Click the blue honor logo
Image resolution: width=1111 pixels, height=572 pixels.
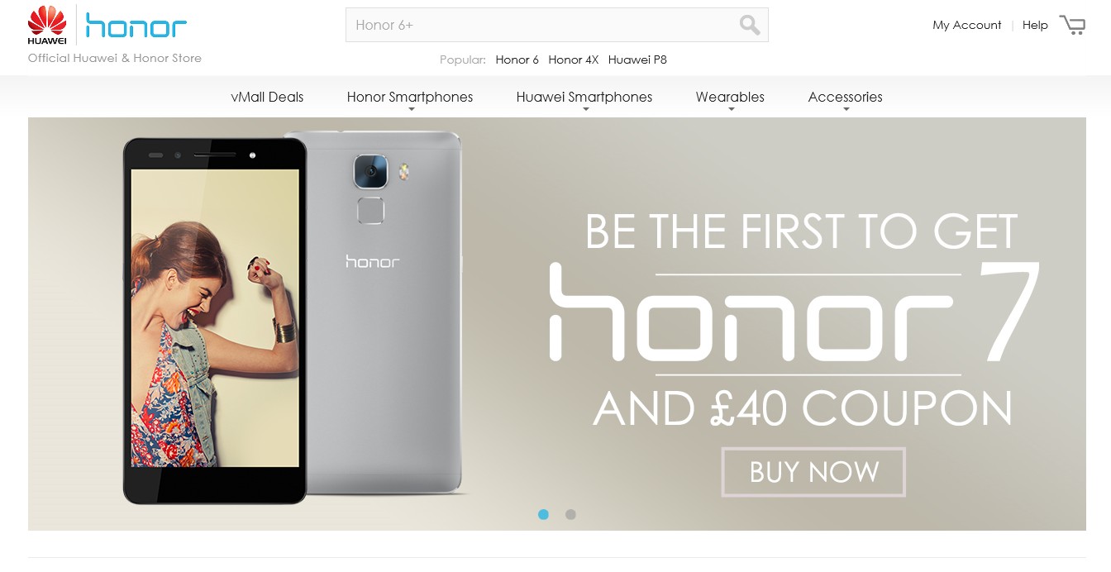coord(136,25)
